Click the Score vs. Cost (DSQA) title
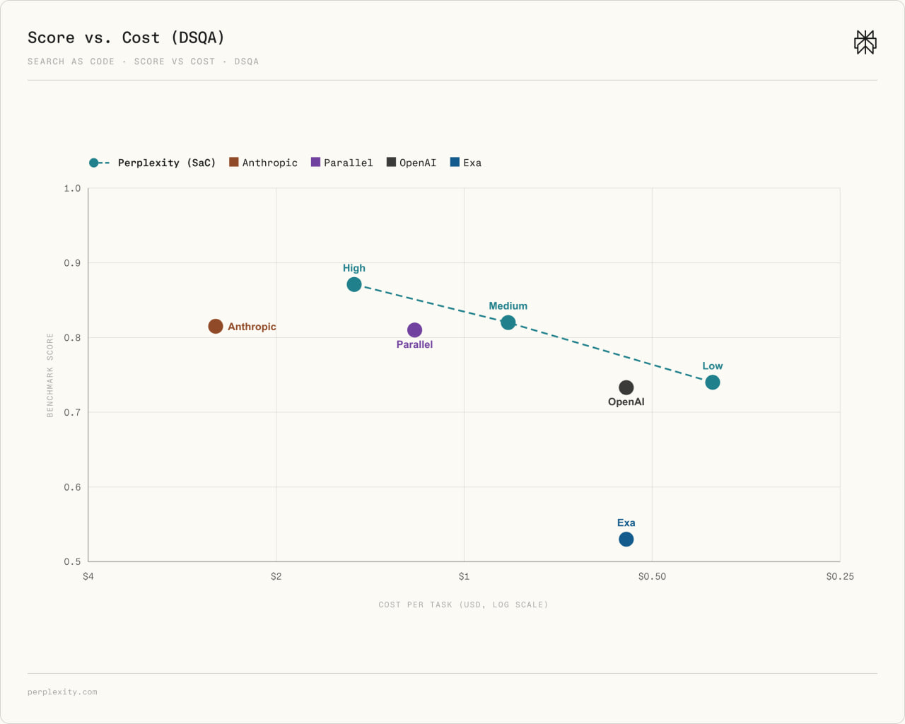Viewport: 905px width, 724px height. coord(126,37)
